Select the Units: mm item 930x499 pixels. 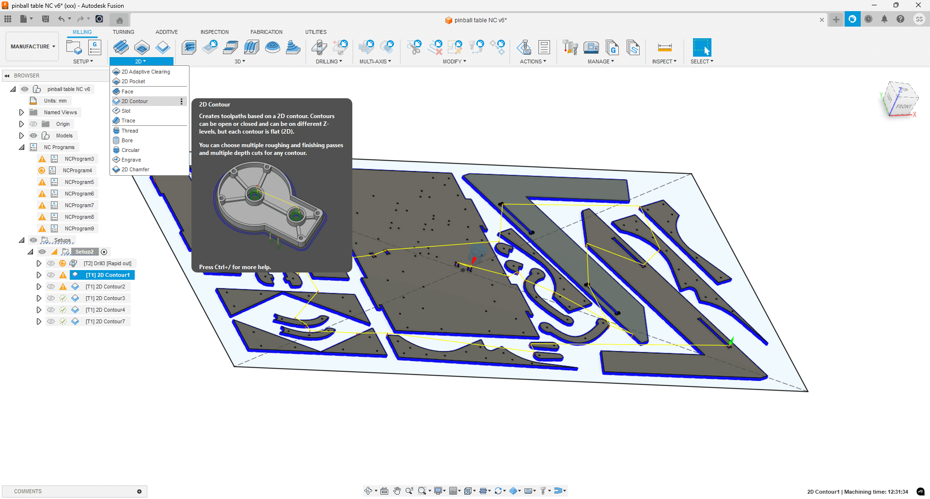click(55, 101)
